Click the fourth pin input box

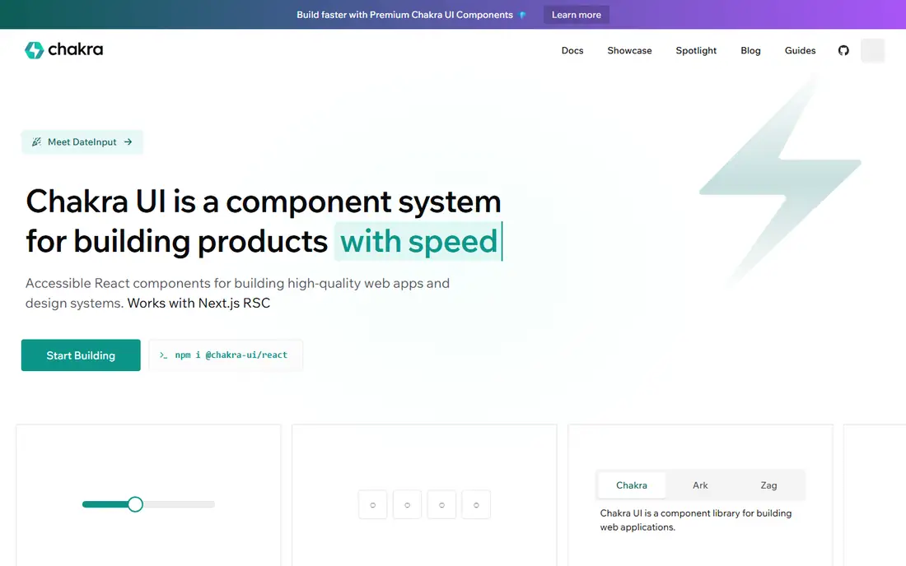tap(476, 505)
